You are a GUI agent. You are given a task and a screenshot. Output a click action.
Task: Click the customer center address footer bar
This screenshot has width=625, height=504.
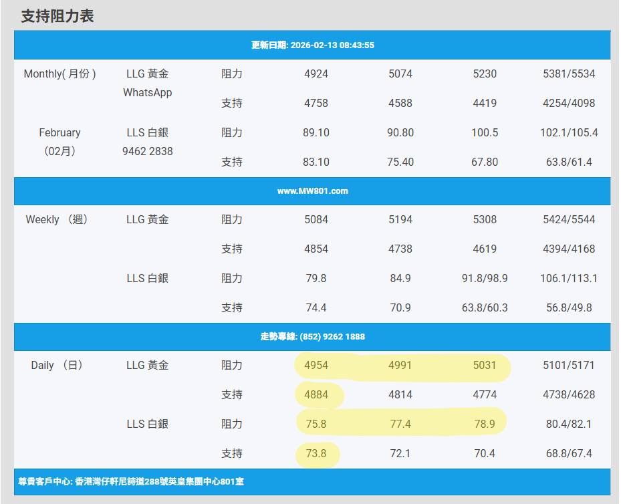point(131,481)
